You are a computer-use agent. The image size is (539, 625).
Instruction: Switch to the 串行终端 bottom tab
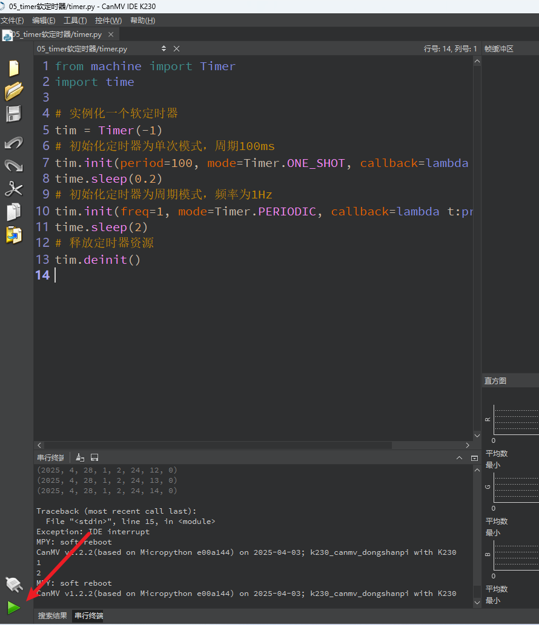tap(89, 616)
